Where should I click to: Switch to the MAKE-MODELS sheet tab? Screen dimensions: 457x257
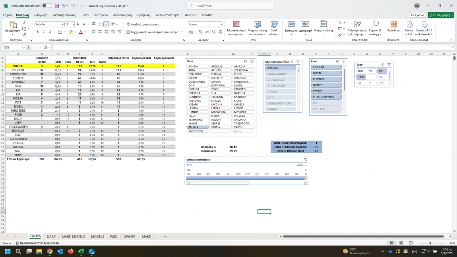73,237
